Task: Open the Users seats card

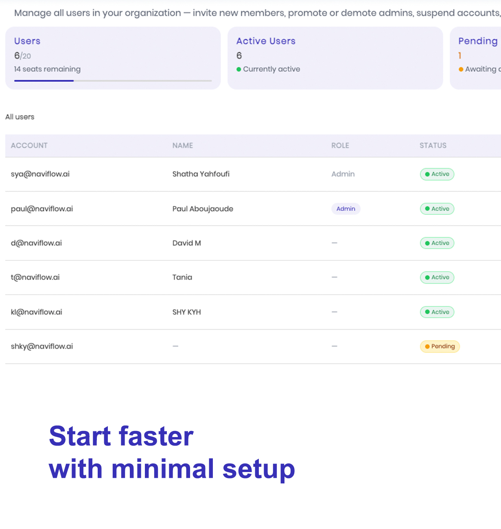Action: coord(113,58)
